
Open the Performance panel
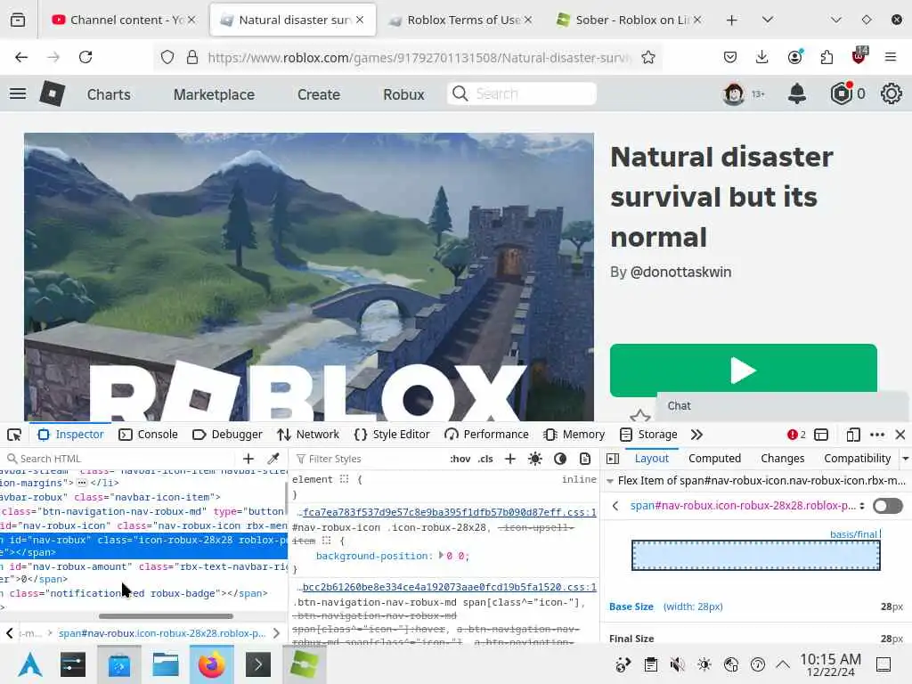pos(486,435)
